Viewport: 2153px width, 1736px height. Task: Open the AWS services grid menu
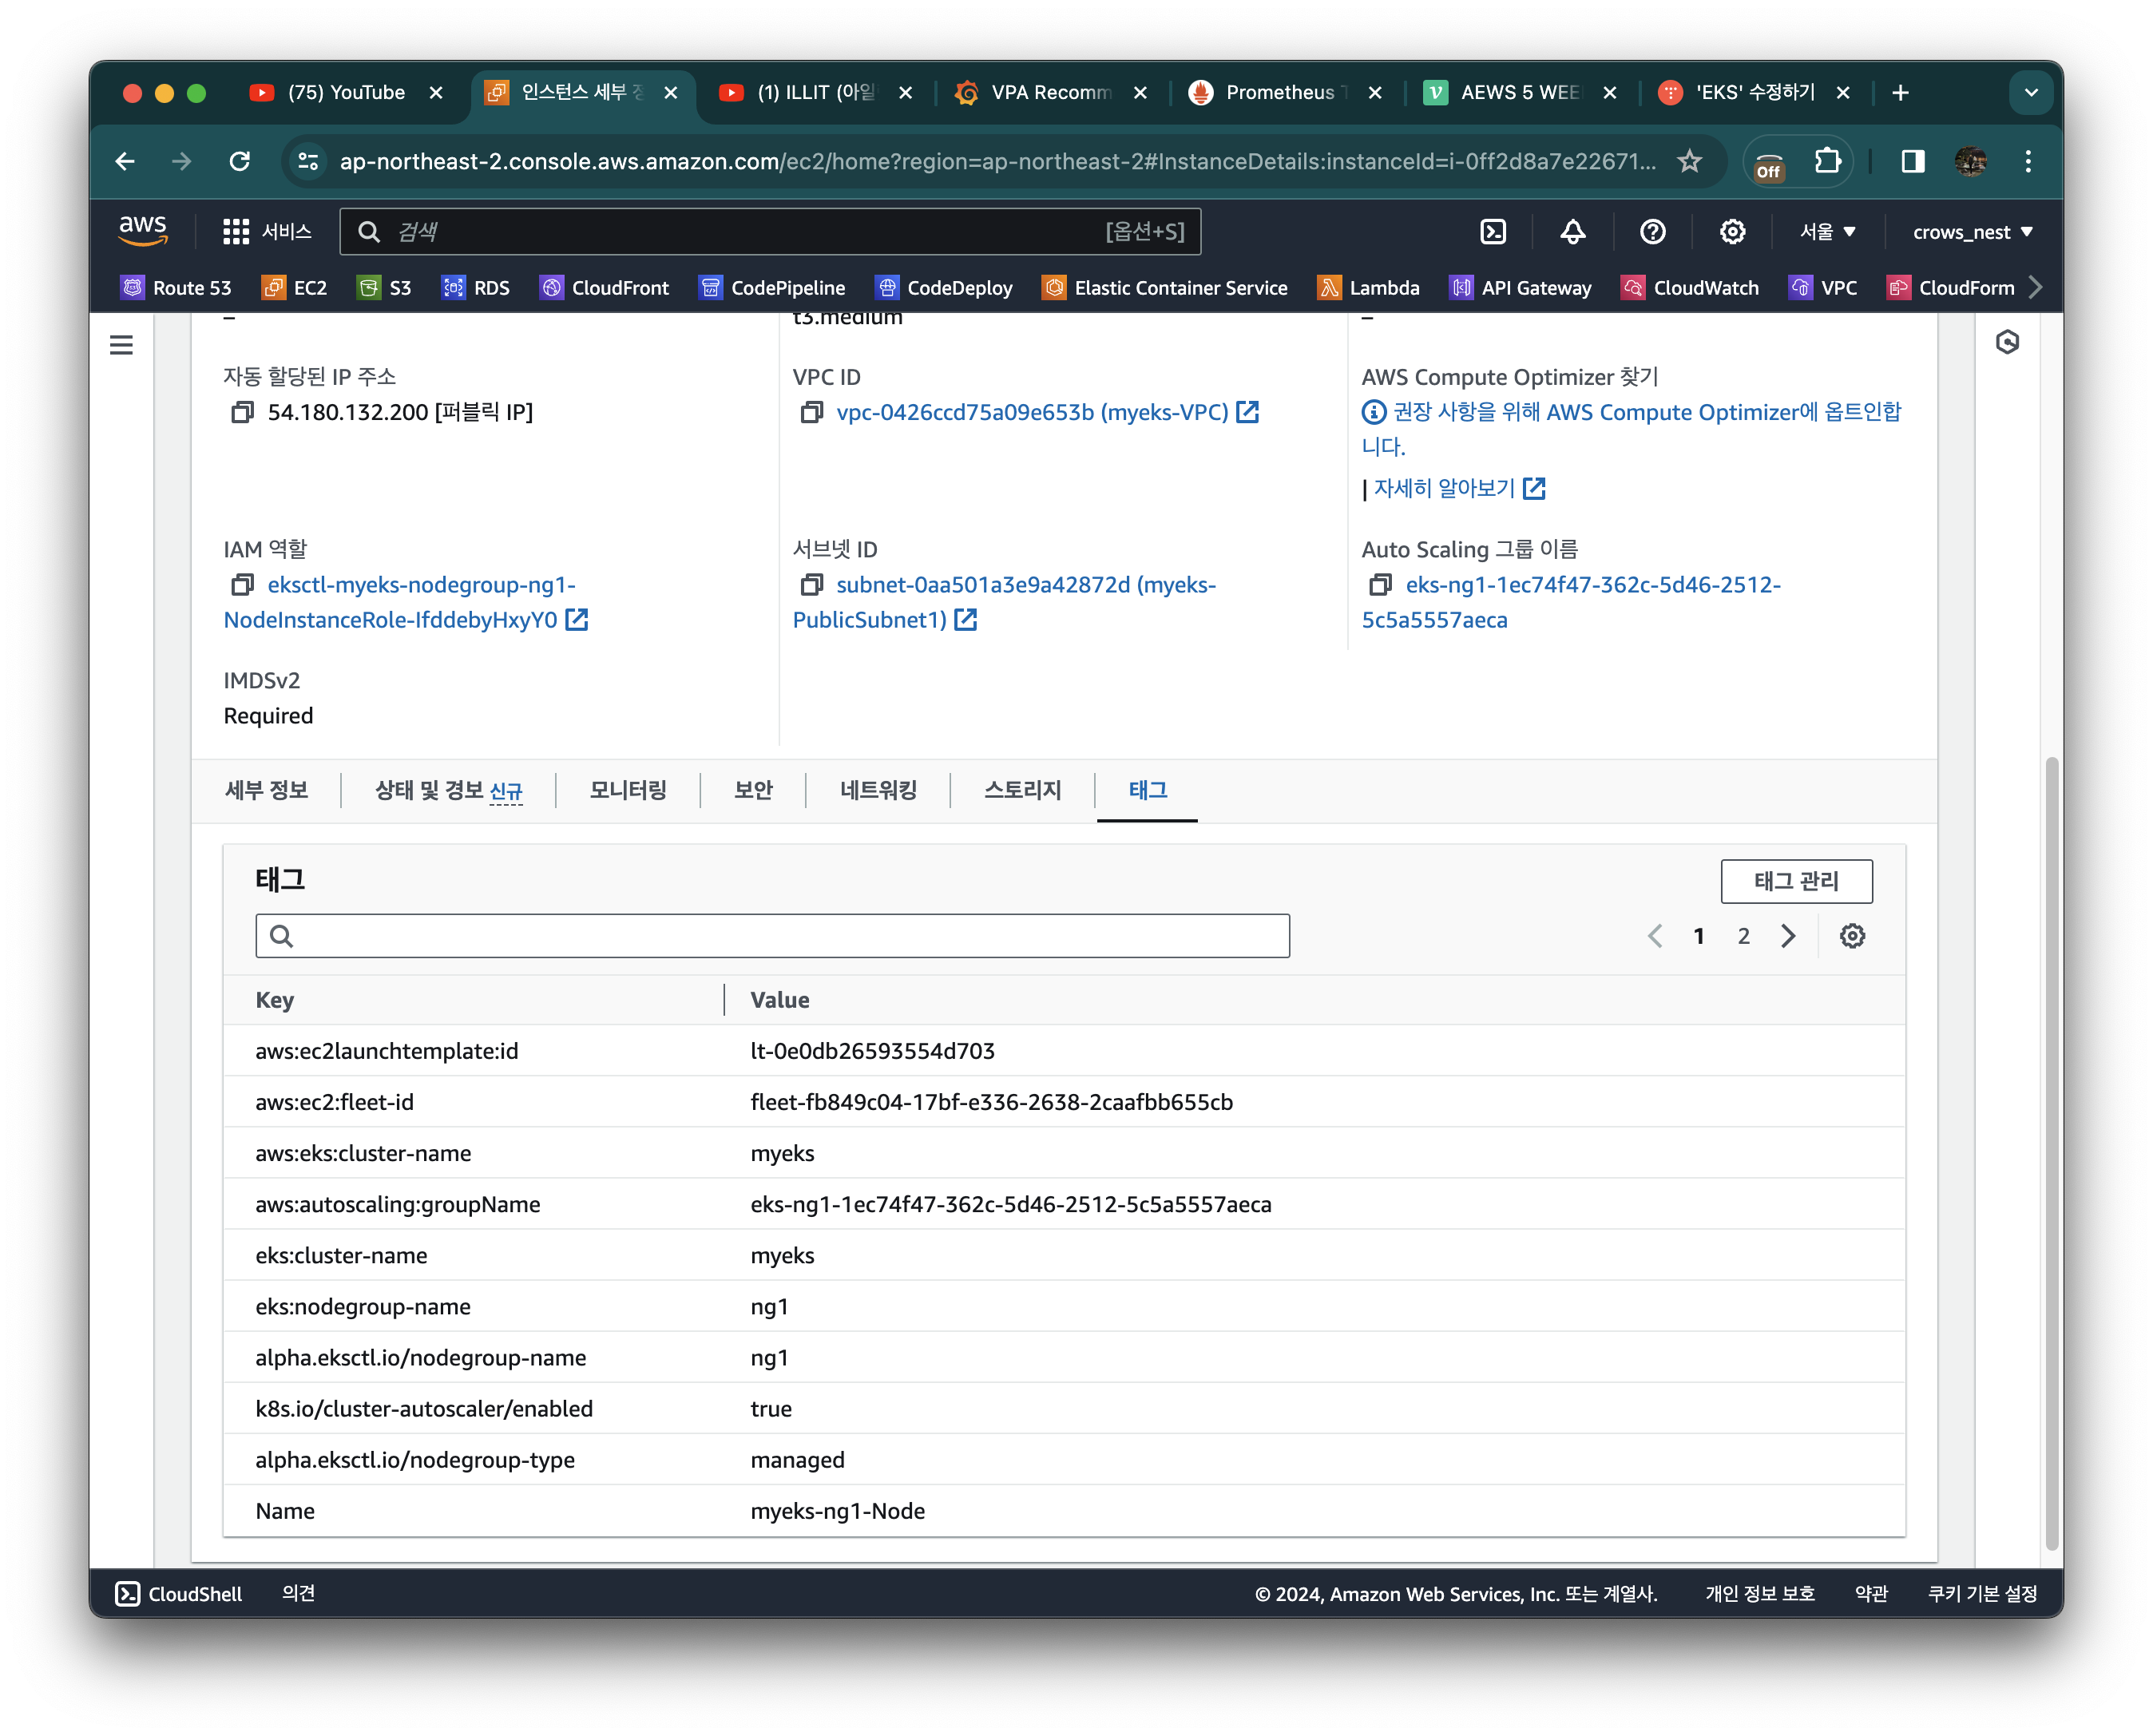tap(236, 232)
